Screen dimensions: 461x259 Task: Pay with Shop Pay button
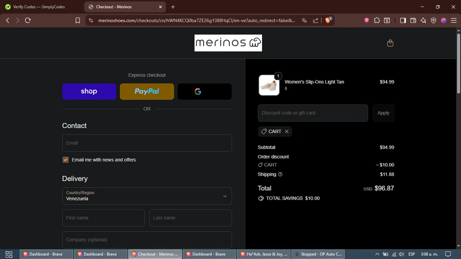coord(89,92)
